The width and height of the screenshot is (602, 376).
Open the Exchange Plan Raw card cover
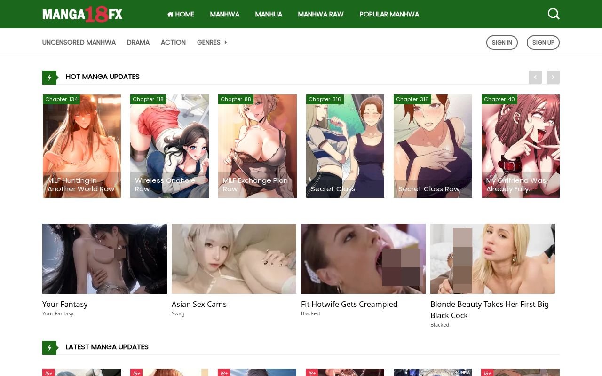click(x=257, y=146)
